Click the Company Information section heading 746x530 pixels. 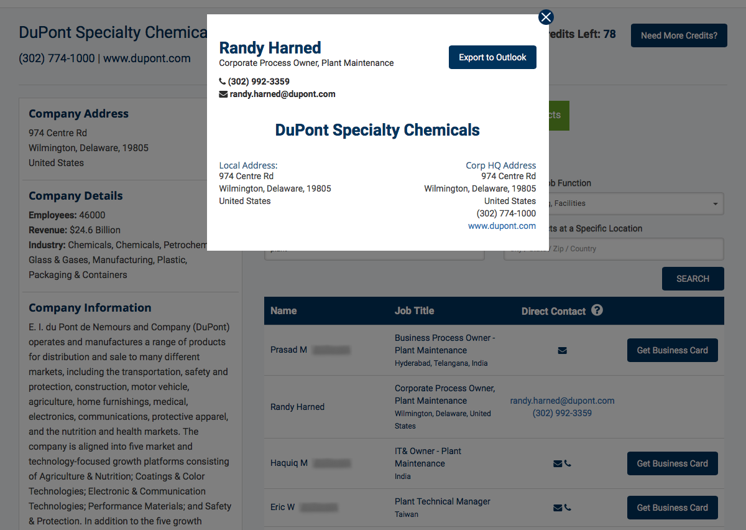click(90, 308)
